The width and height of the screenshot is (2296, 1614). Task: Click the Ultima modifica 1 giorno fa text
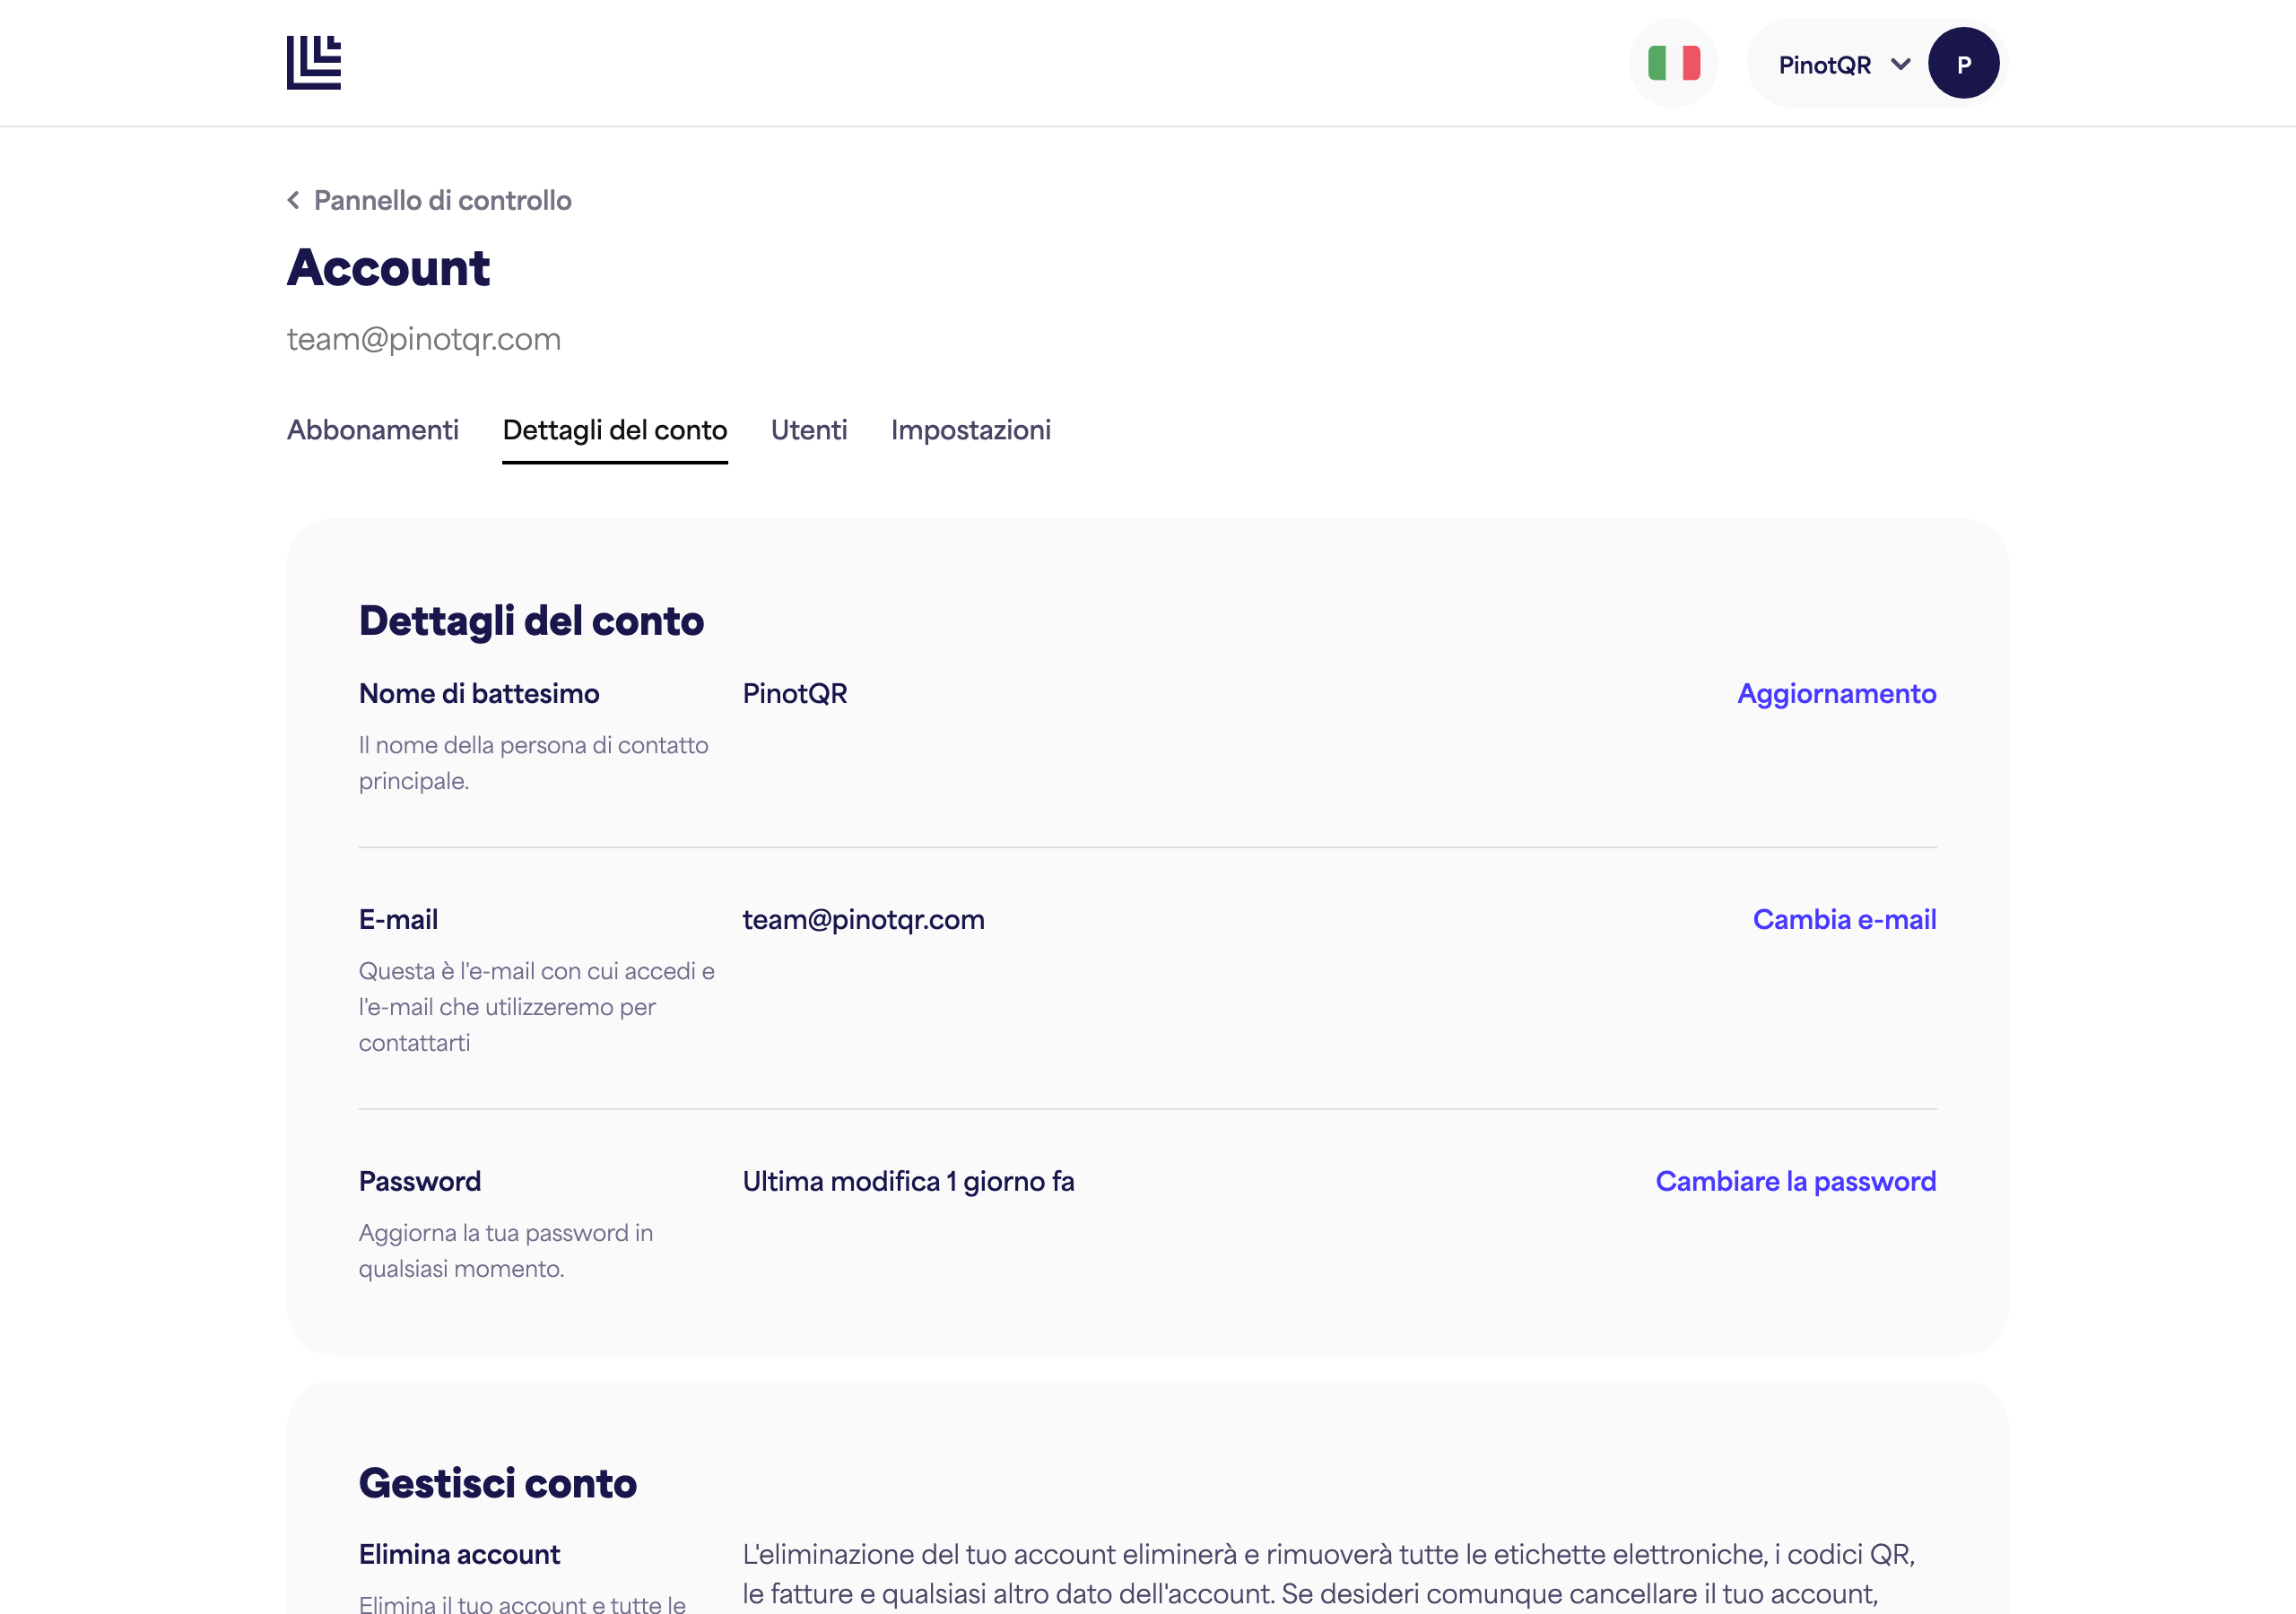pos(908,1181)
